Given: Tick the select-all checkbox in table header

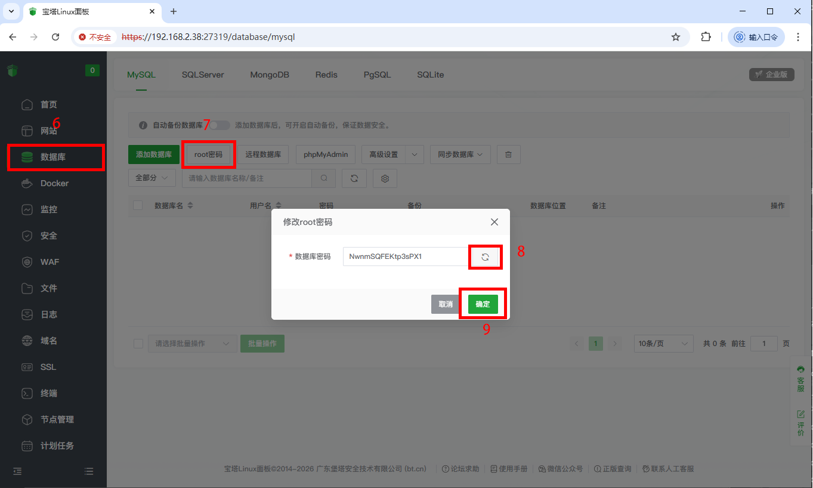Looking at the screenshot, I should (138, 205).
